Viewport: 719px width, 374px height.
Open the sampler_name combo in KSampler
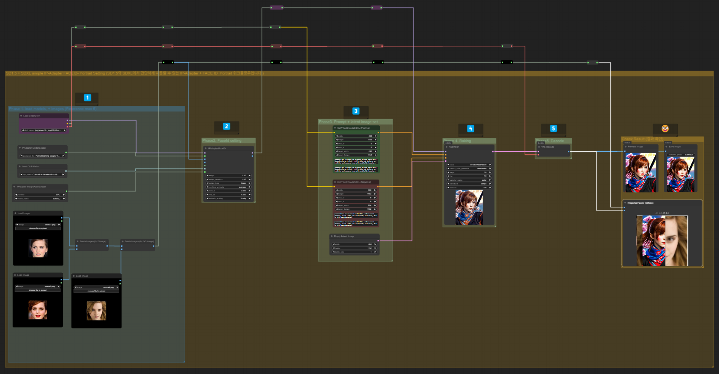[x=469, y=180]
